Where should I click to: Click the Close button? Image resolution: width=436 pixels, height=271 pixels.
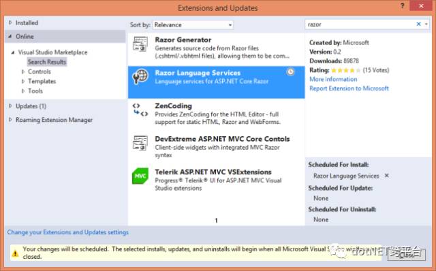[406, 254]
